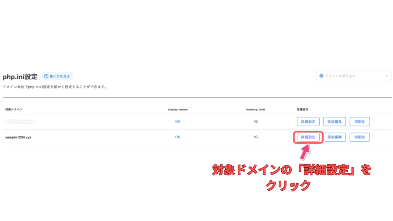Toggle display_errors ON in the first row
Screen dimensions: 393x221
[178, 122]
